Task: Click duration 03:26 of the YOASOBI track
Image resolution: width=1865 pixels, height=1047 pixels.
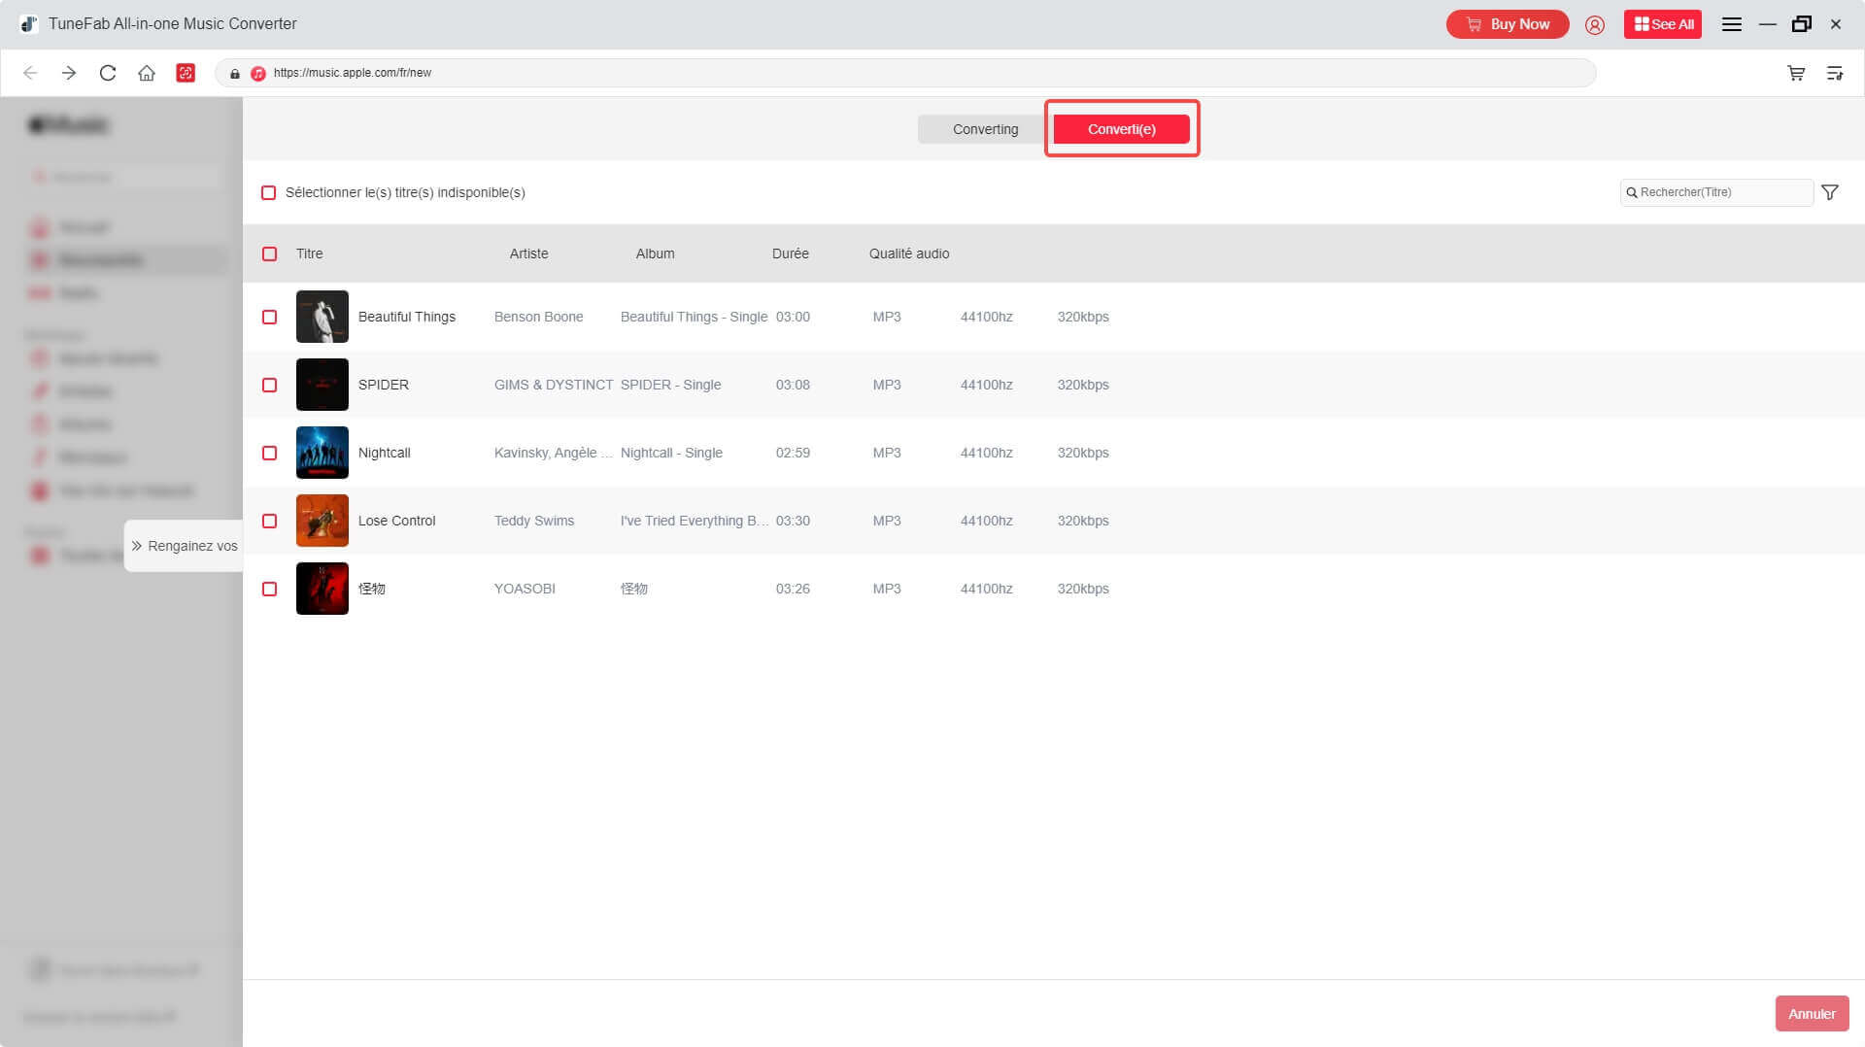Action: pyautogui.click(x=793, y=589)
